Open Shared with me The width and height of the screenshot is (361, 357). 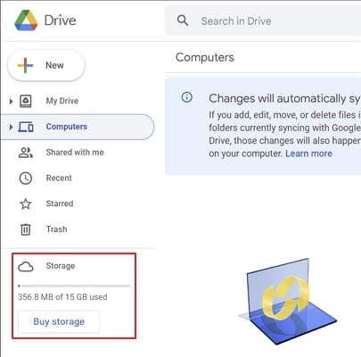[75, 153]
